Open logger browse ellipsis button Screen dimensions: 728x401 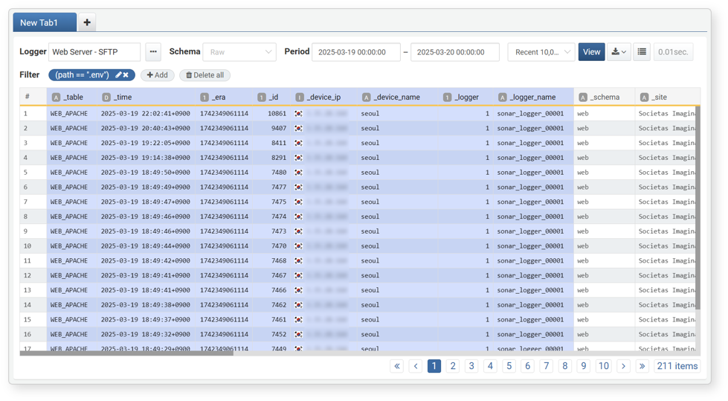pyautogui.click(x=153, y=52)
